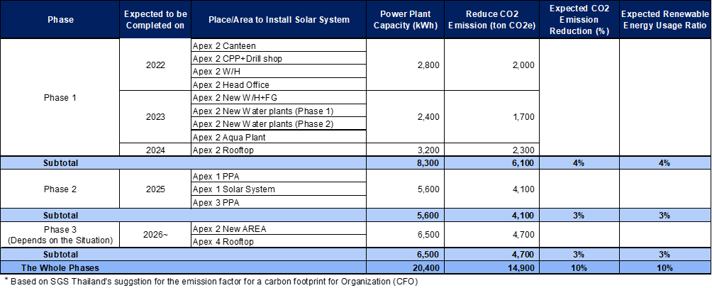Screen dimensions: 712x288
Task: Select 'Apex 2 New Water plants (Phase 2)'
Action: point(279,123)
